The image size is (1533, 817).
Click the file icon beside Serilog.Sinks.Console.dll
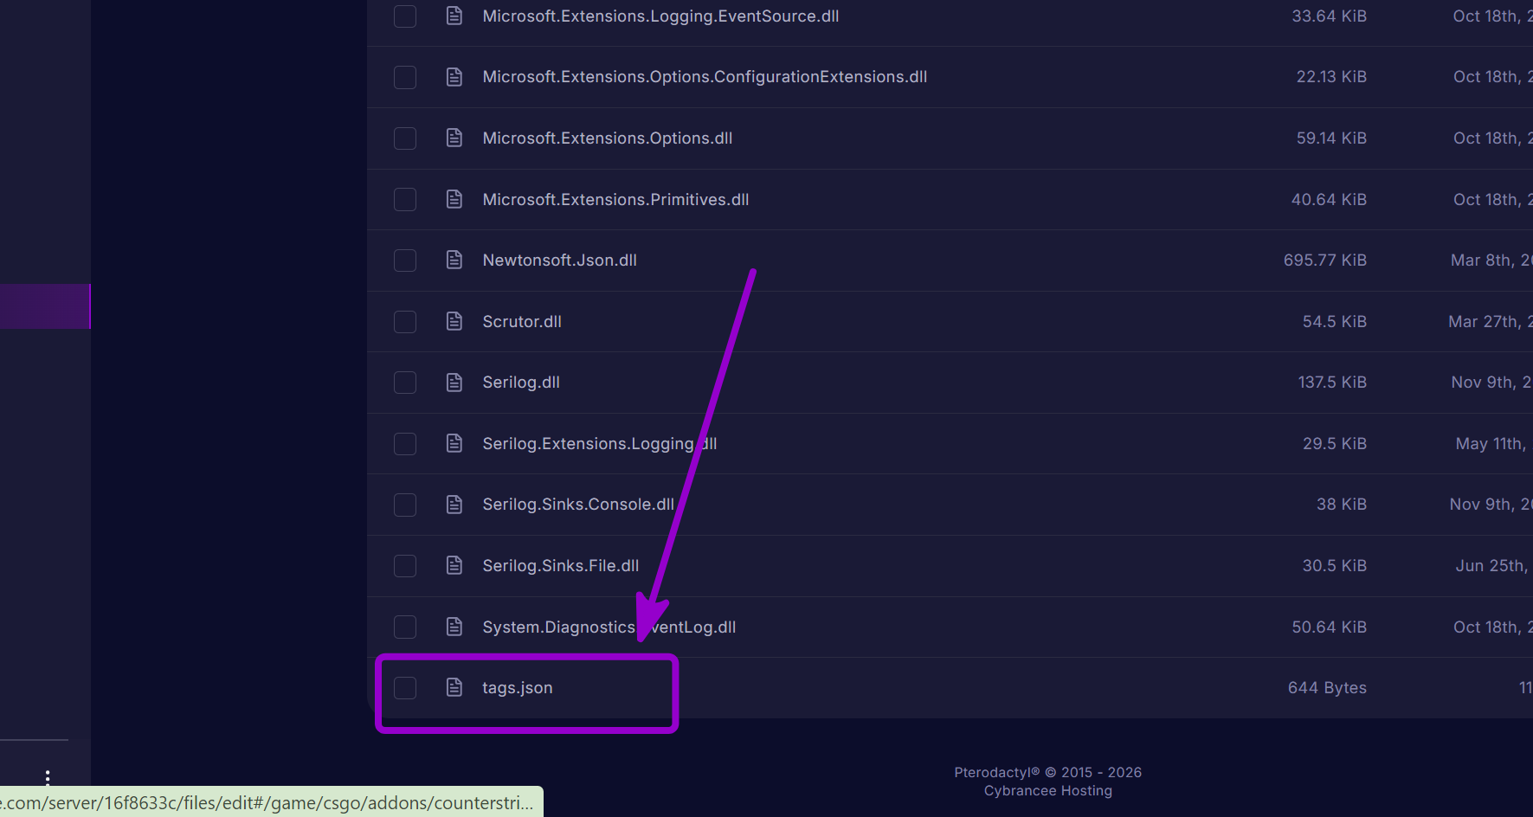(454, 504)
